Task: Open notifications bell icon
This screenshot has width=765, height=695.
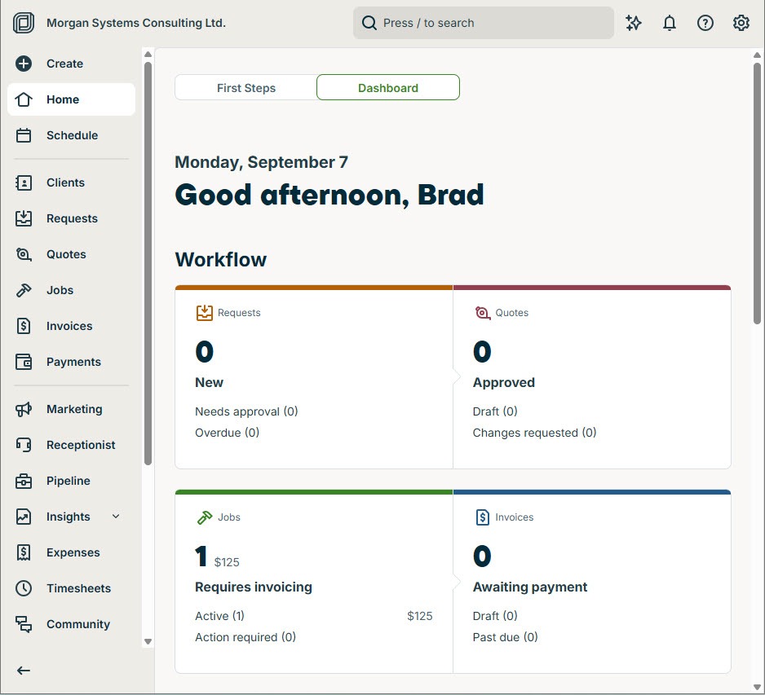Action: tap(670, 23)
